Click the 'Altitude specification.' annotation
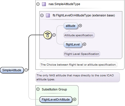The image size is (125, 106). click(79, 35)
